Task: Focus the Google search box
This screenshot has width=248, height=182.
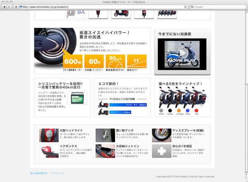Action: 218,7
